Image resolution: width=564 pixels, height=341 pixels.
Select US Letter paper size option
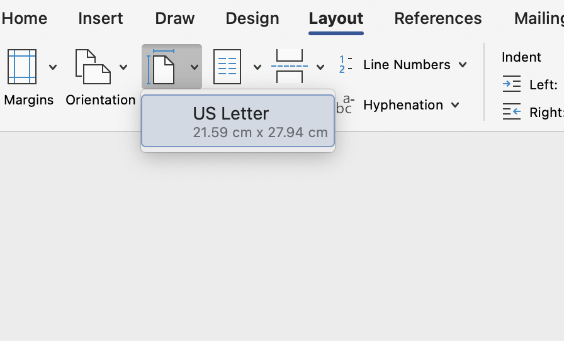[238, 121]
